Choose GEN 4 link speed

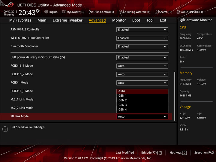[x=142, y=110]
